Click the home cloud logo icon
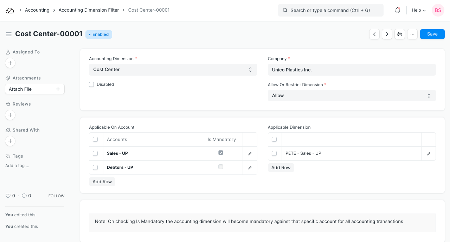 10,10
